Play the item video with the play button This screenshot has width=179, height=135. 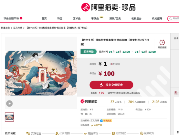coord(9,103)
